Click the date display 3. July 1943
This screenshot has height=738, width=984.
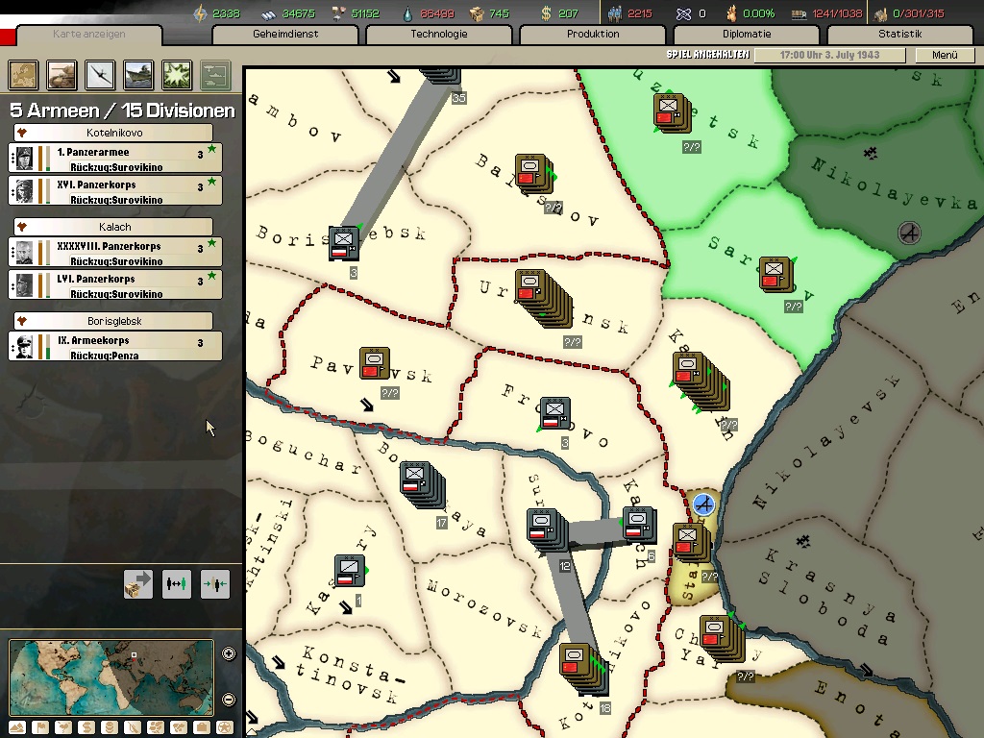(x=829, y=55)
